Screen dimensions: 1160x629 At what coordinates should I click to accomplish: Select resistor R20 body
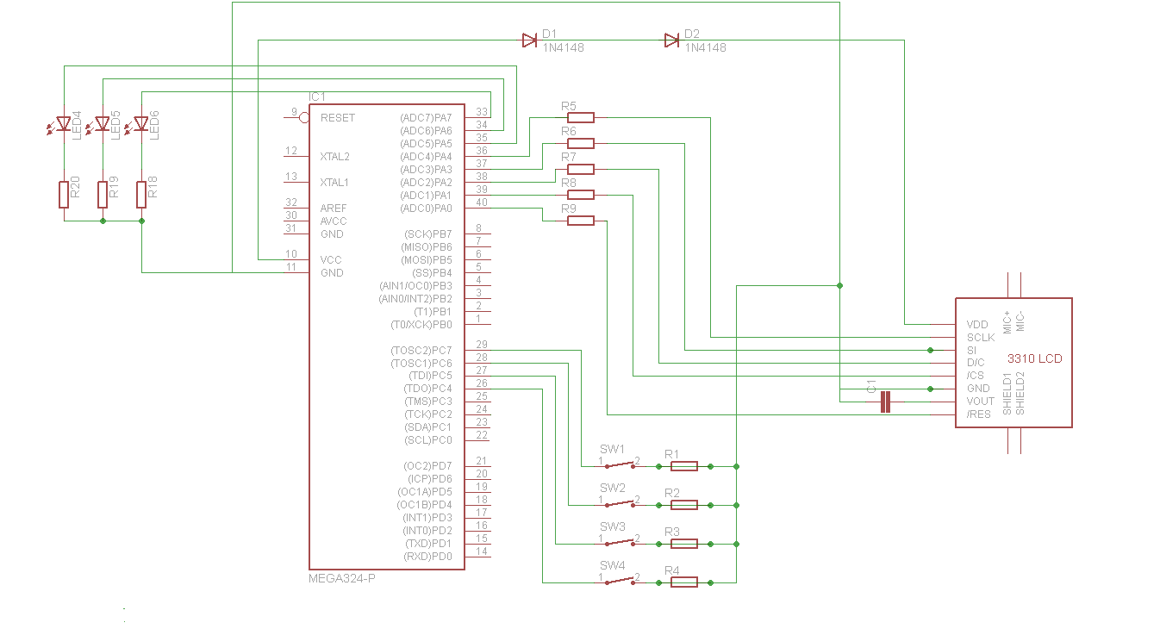tap(64, 195)
